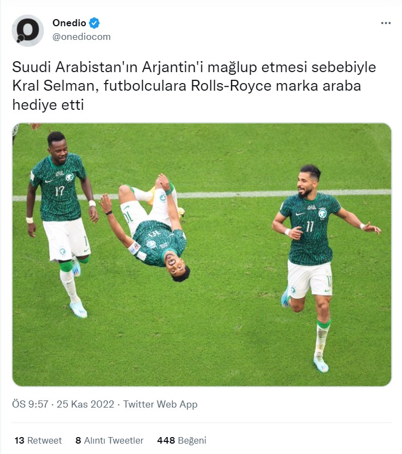The image size is (402, 454).
Task: Click the quote tweets count number 8
Action: pos(78,440)
